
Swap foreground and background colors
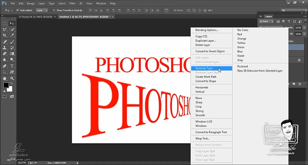coord(11,83)
